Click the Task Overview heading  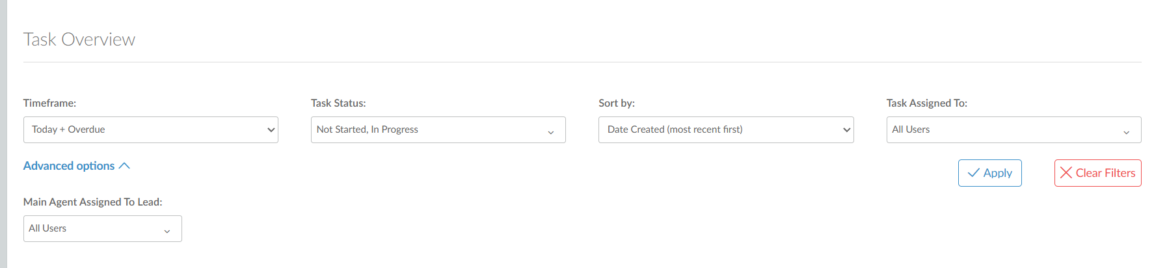pyautogui.click(x=79, y=40)
